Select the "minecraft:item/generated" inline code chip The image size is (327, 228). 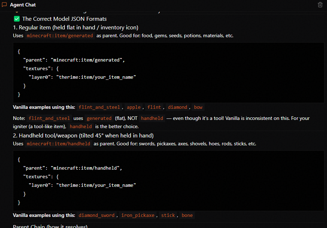tap(60, 35)
